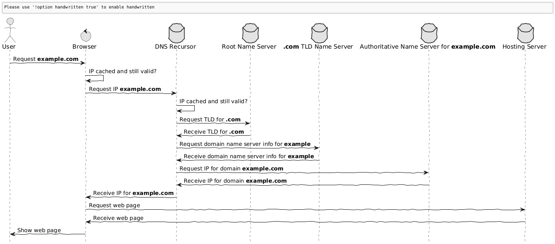Click DNS Recursor's 'IP cached and still valid?' message
Viewport: 555px width, 244px height.
coord(213,101)
